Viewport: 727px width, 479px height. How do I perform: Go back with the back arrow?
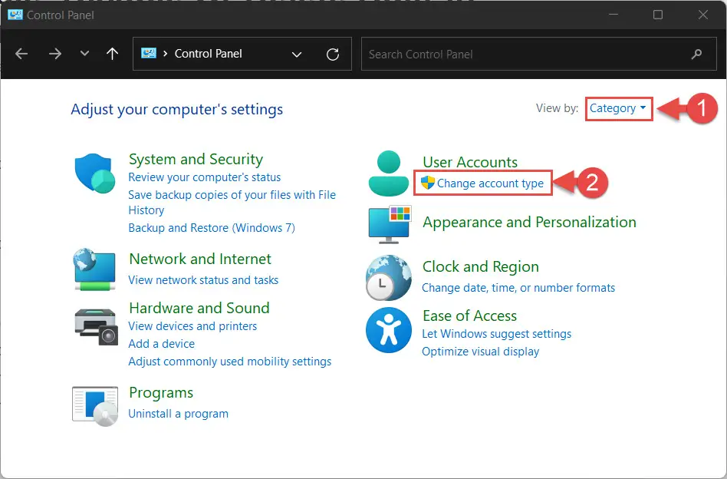(21, 54)
